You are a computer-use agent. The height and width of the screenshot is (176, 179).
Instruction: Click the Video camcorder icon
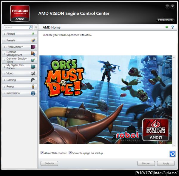33,74
